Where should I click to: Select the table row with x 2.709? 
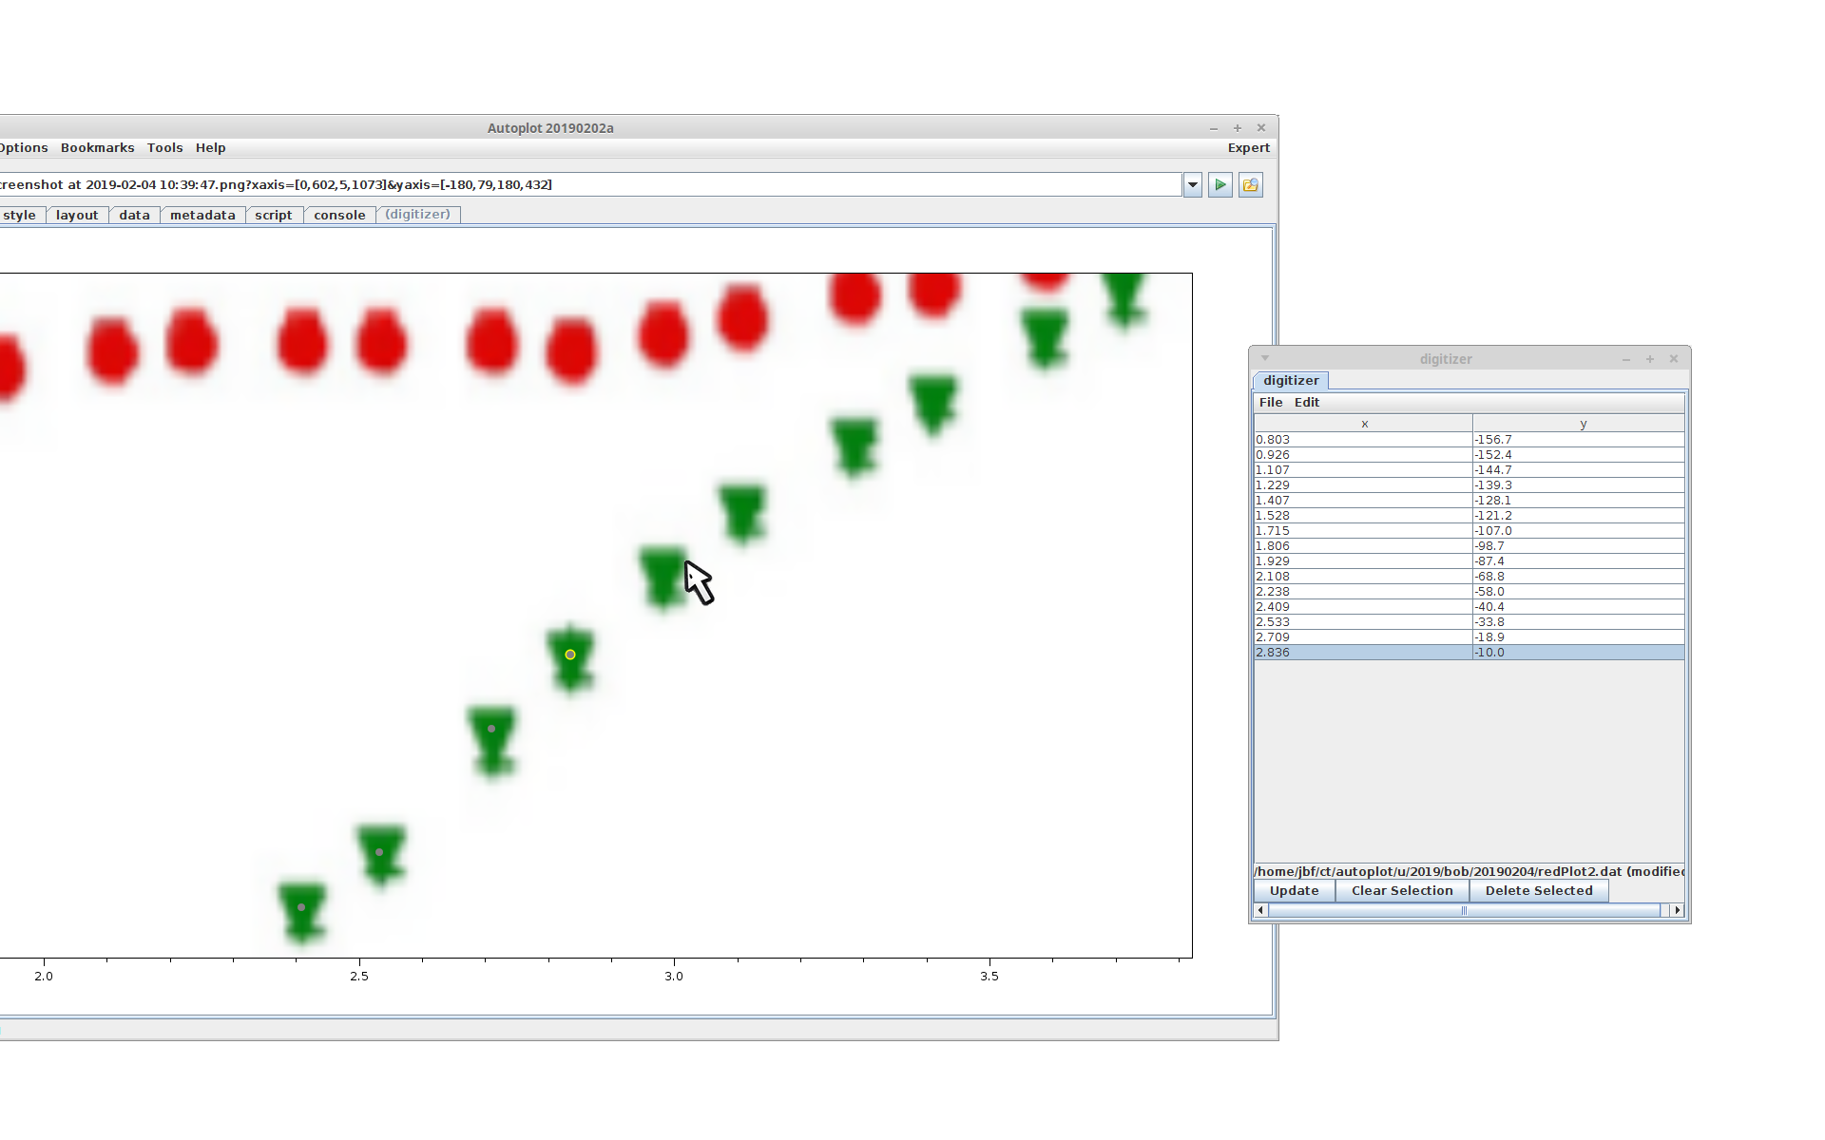pos(1470,637)
